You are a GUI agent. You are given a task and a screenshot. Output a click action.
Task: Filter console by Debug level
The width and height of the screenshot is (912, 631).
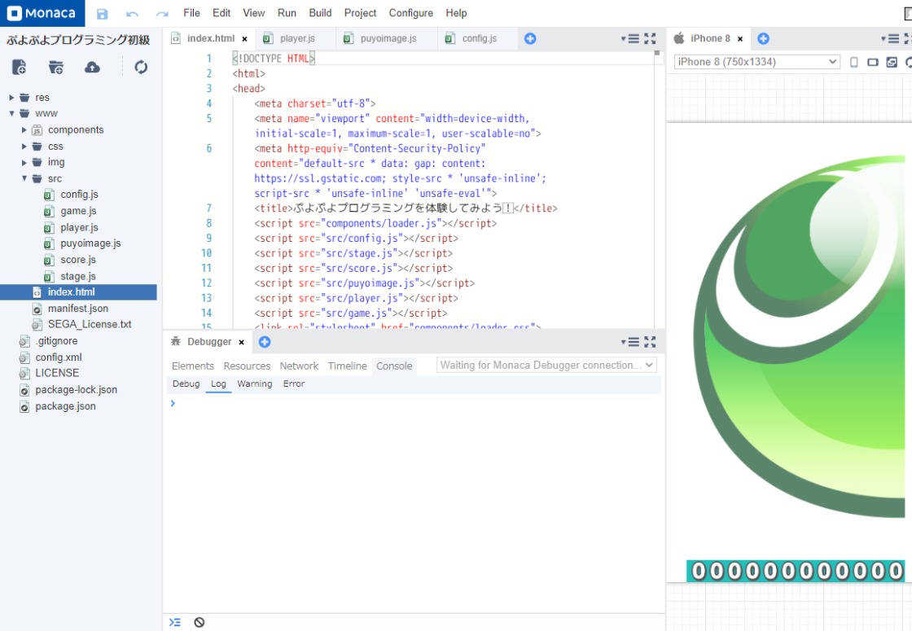click(x=186, y=383)
